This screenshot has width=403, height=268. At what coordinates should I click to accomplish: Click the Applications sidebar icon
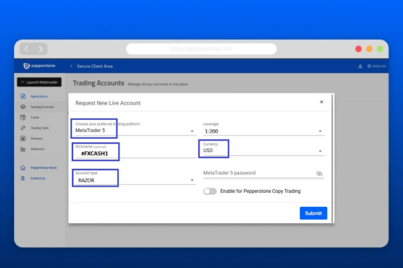(x=23, y=96)
